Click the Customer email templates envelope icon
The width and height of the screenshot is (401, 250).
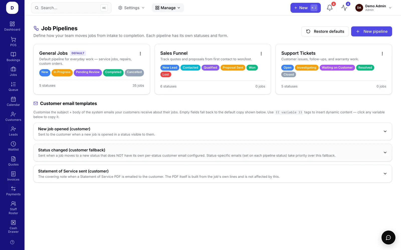coord(36,103)
